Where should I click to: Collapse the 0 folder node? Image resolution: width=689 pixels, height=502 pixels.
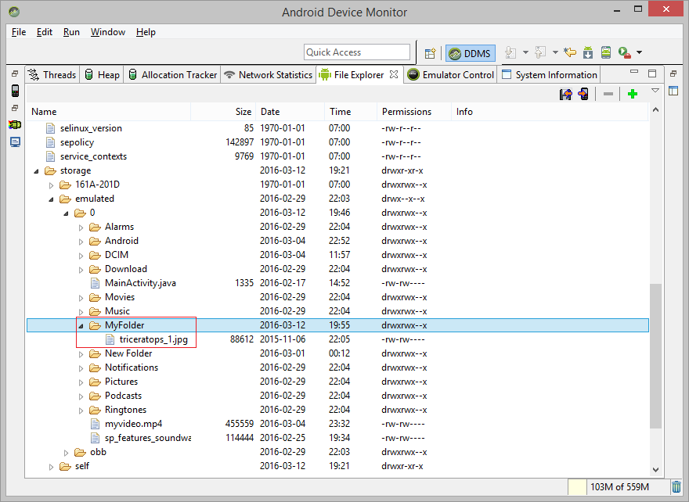pyautogui.click(x=67, y=213)
